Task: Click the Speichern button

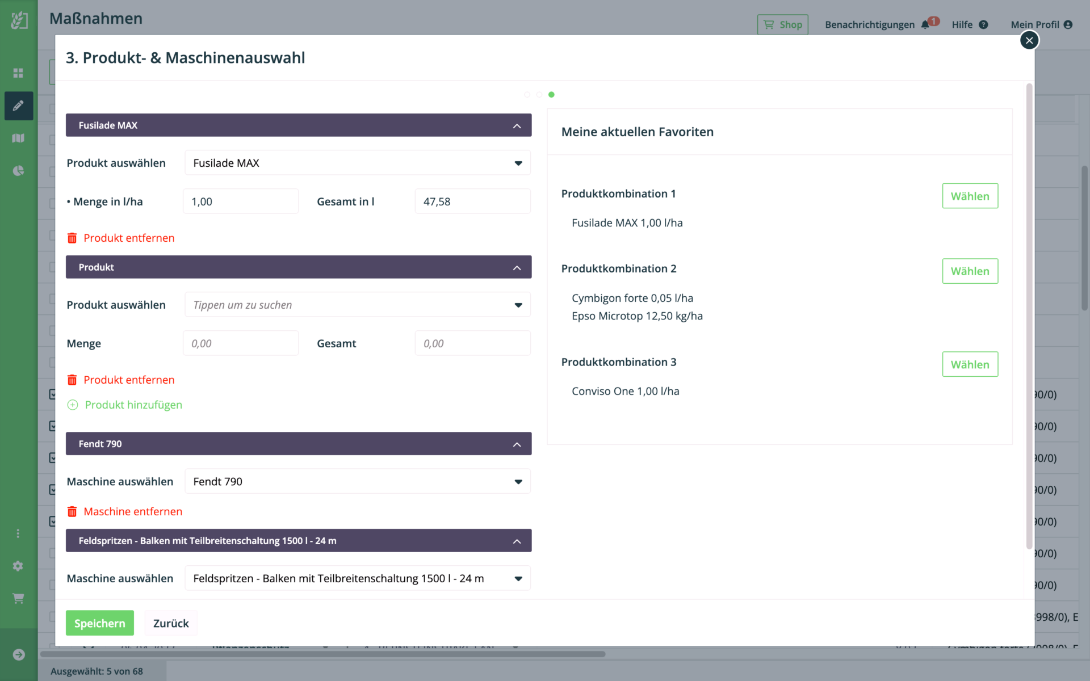Action: click(x=100, y=623)
